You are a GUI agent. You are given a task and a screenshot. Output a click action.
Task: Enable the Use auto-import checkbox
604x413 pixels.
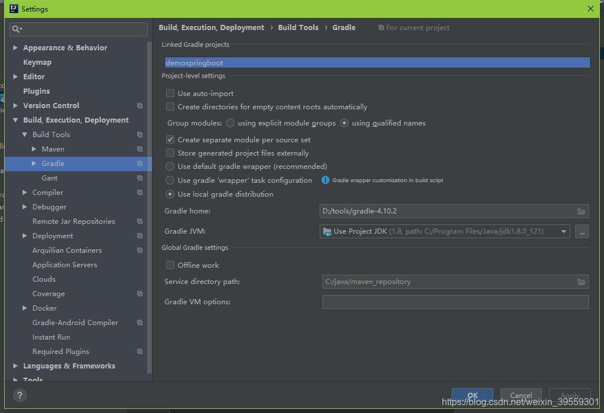[x=170, y=93]
